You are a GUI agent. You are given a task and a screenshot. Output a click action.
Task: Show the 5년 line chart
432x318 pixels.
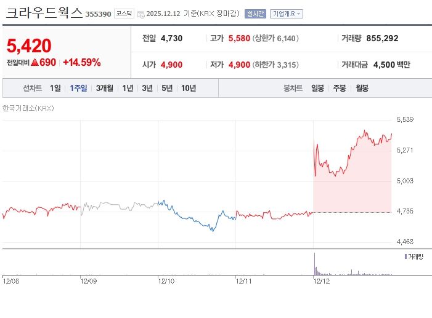click(x=167, y=88)
